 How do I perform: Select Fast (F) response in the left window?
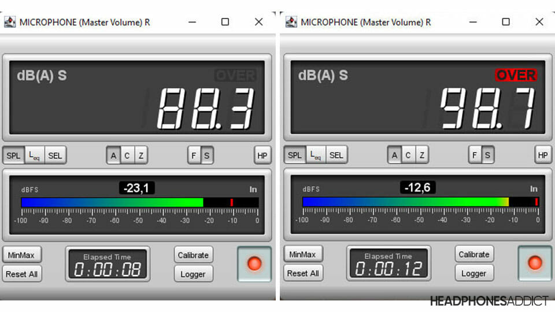point(194,155)
